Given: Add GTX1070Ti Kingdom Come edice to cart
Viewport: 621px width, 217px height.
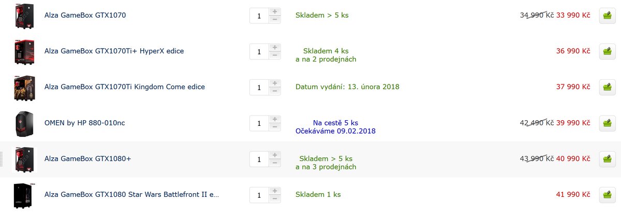Looking at the screenshot, I should click(607, 87).
